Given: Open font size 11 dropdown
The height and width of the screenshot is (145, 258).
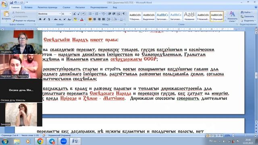Looking at the screenshot, I should 70,14.
